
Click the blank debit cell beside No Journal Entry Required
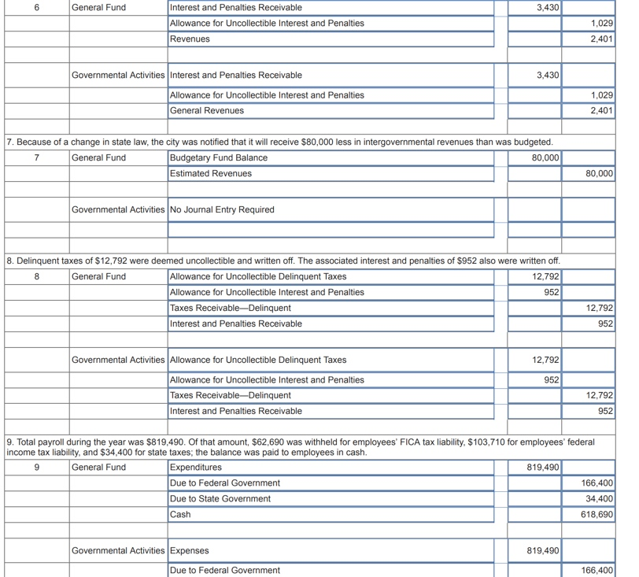pos(534,209)
